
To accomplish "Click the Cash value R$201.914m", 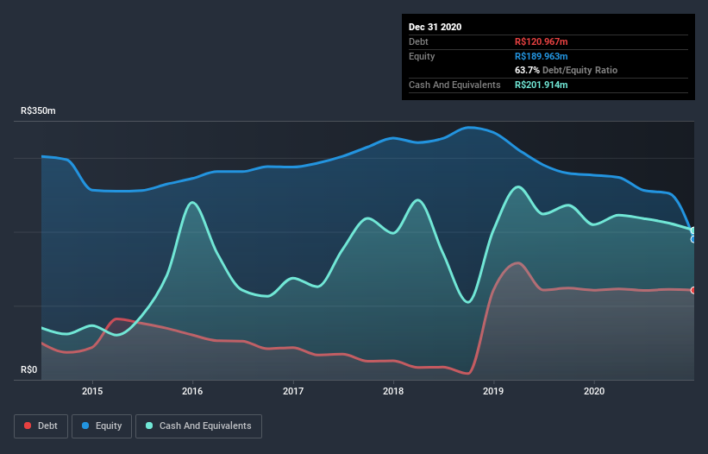I will 542,85.
